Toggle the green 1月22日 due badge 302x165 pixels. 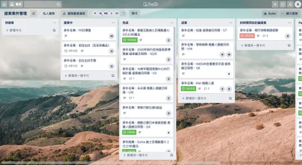[x=189, y=89]
